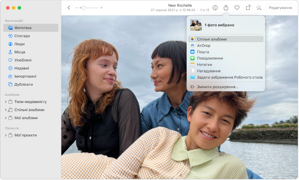Screen dimensions: 299x180
Task: Open Спогади in the sidebar
Action: (22, 36)
